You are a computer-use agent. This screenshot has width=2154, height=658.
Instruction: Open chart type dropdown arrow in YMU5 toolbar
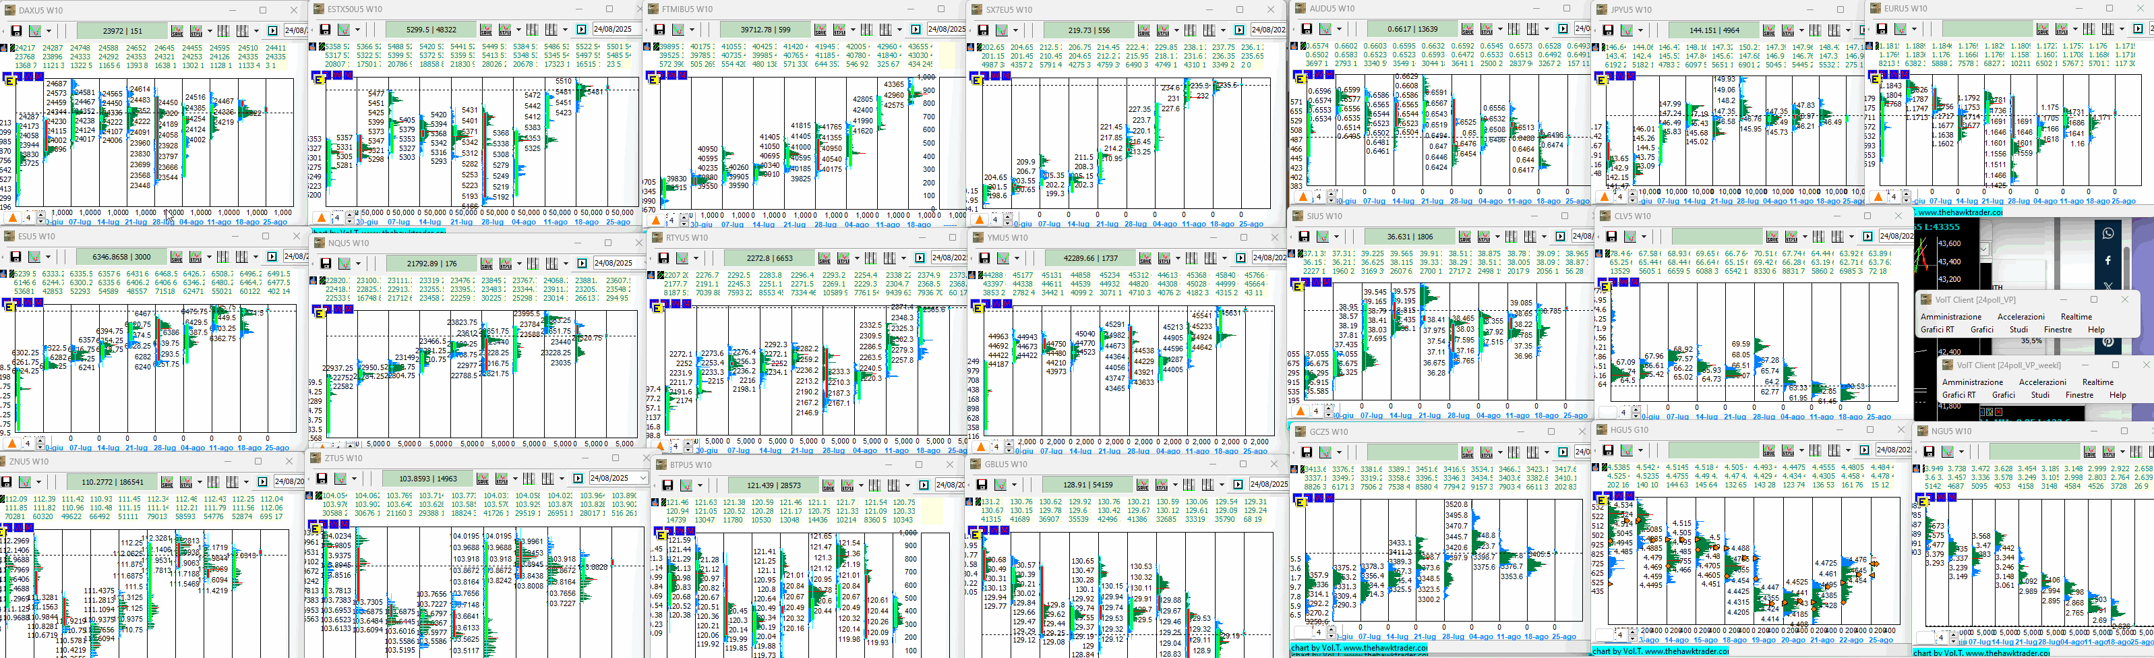click(x=1017, y=259)
